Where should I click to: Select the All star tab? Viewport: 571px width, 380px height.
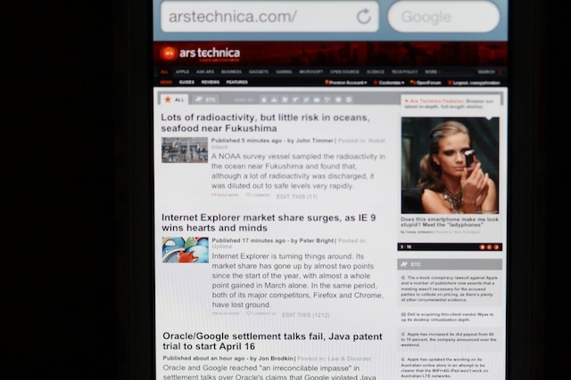[x=175, y=100]
